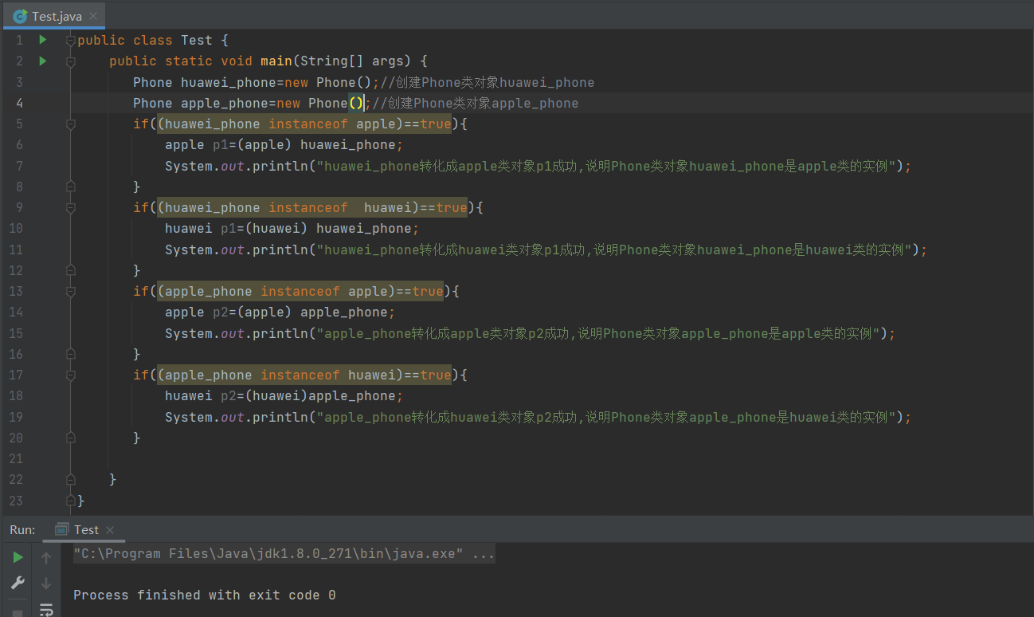The image size is (1034, 617).
Task: Select the Test tab in Run panel
Action: (84, 529)
